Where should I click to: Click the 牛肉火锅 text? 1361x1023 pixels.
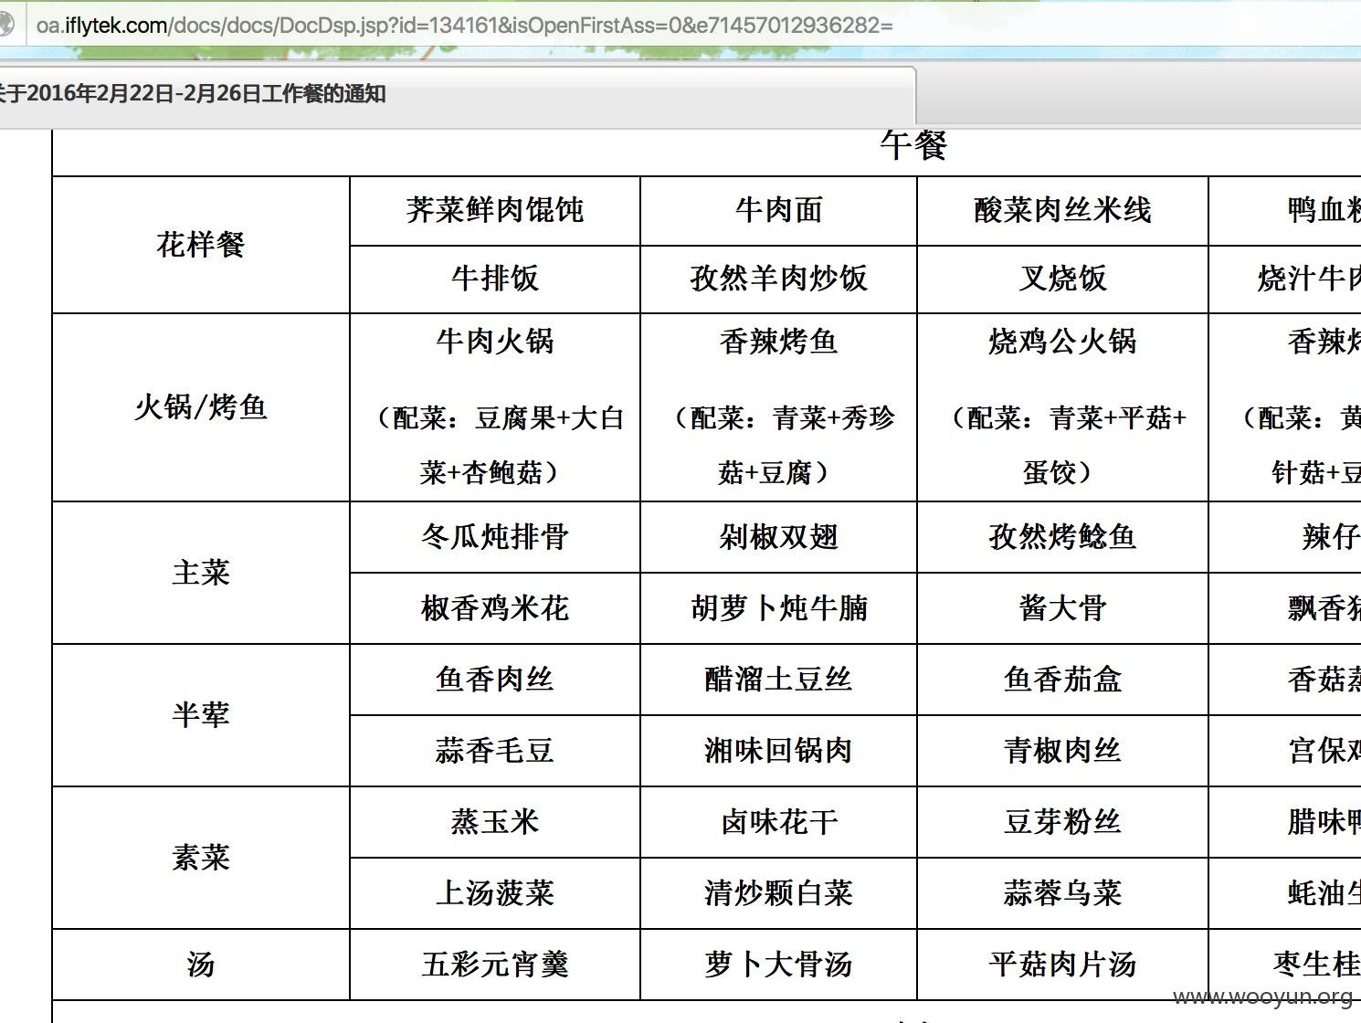click(495, 343)
